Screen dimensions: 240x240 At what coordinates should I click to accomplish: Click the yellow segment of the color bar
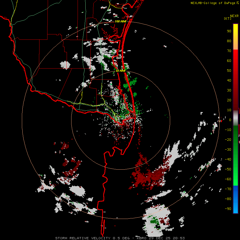click(x=235, y=37)
